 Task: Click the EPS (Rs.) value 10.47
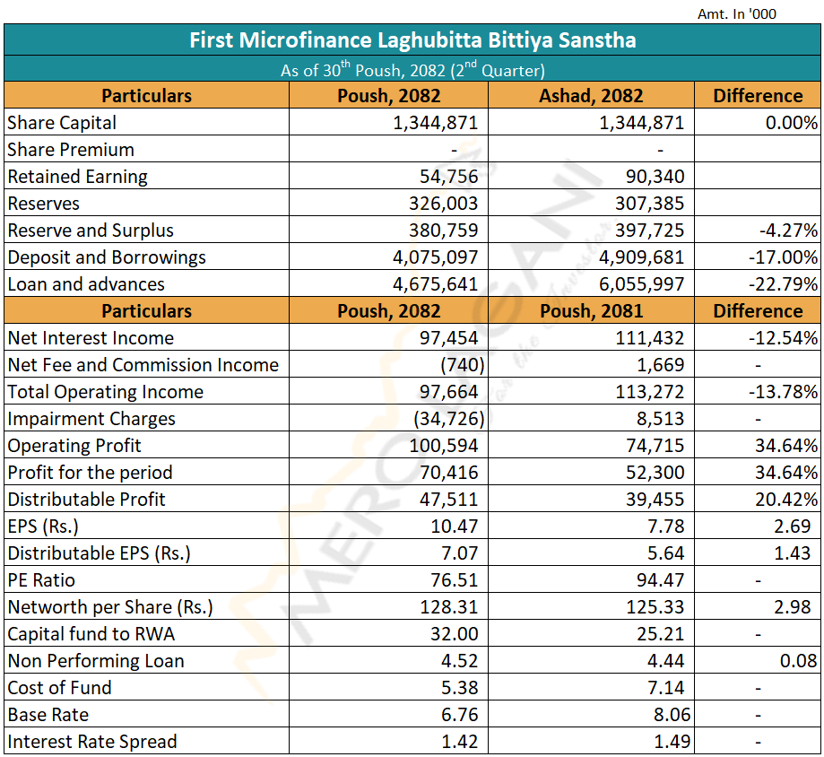click(x=455, y=526)
